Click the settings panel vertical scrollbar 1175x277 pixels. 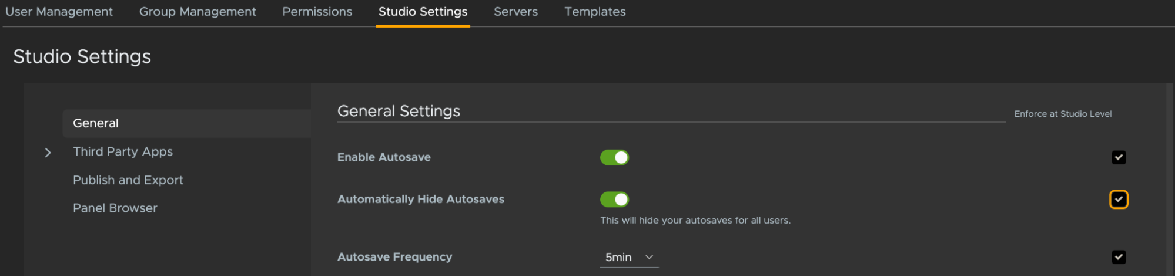pyautogui.click(x=1169, y=179)
